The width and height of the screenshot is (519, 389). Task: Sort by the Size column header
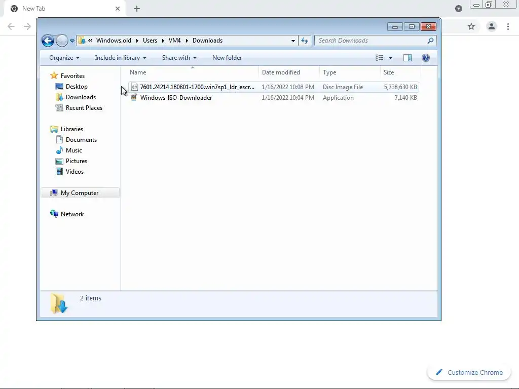coord(400,72)
